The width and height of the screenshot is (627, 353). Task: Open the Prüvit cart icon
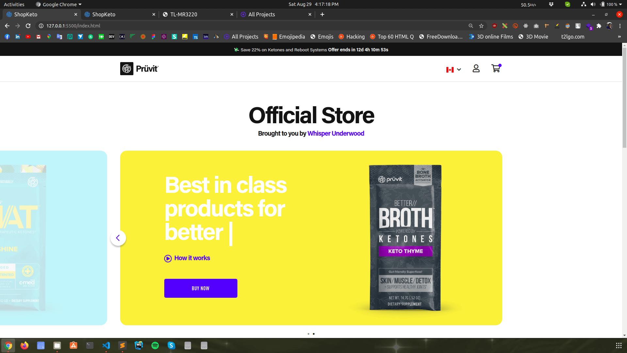tap(496, 69)
